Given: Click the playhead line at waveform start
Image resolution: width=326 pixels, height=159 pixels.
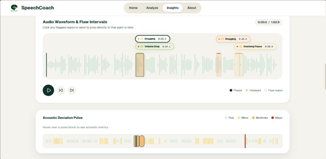Looking at the screenshot, I should 47,65.
